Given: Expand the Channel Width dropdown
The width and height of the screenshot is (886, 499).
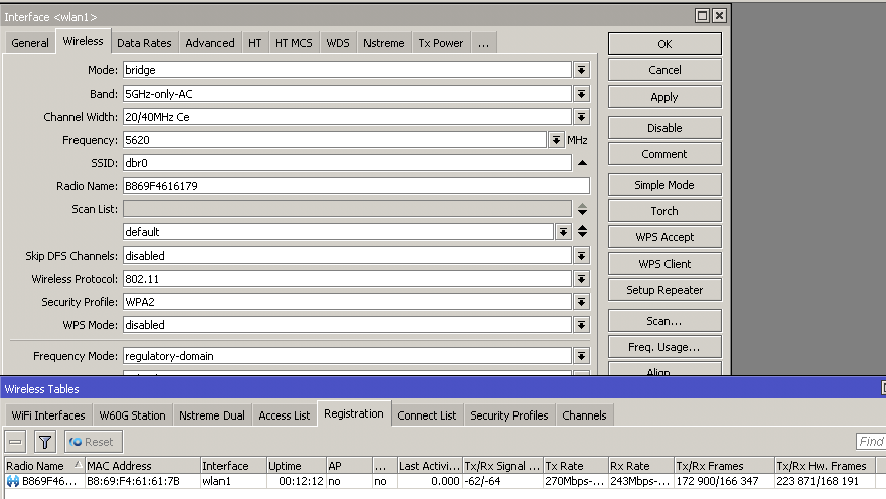Looking at the screenshot, I should click(581, 117).
